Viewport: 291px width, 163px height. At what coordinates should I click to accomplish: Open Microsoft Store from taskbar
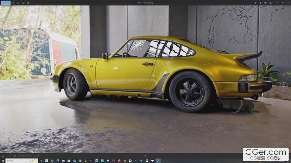(69, 161)
